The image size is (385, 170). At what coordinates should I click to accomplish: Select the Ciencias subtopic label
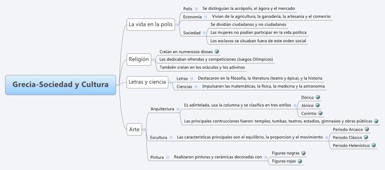click(184, 86)
